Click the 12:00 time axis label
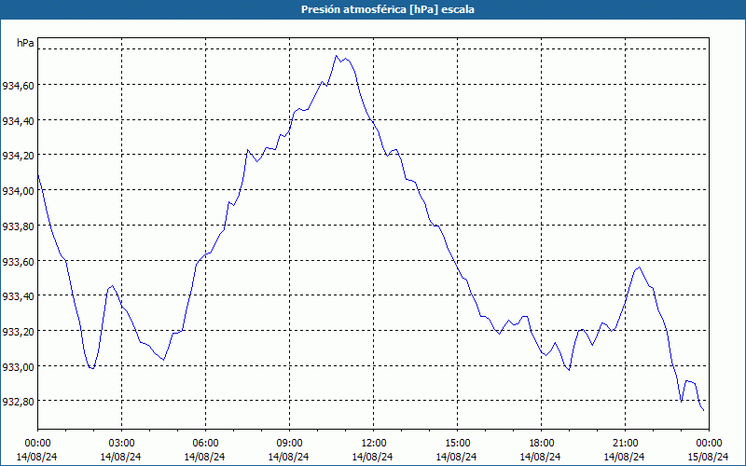746x466 pixels. [x=374, y=444]
